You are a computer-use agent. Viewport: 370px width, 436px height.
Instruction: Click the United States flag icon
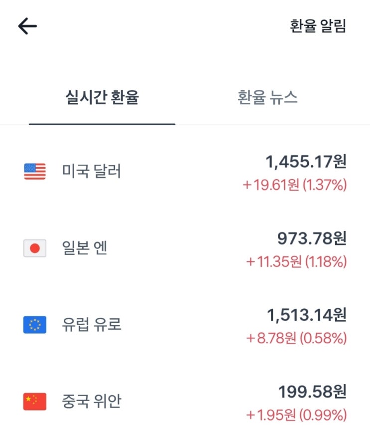click(35, 171)
